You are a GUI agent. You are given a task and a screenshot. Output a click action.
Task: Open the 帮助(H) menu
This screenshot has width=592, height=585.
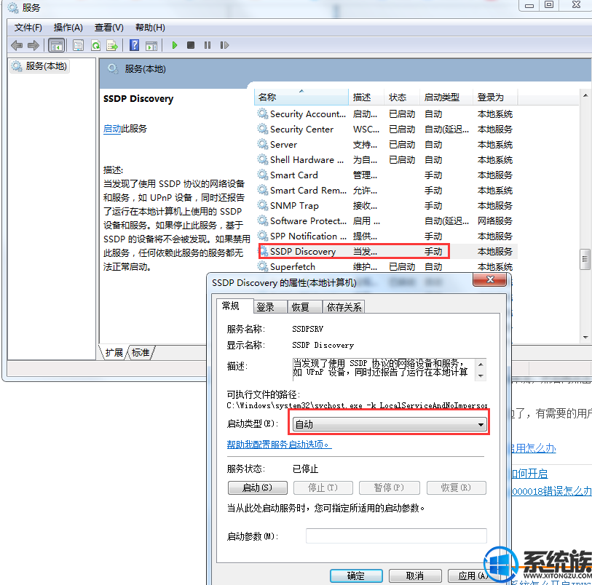[x=150, y=28]
